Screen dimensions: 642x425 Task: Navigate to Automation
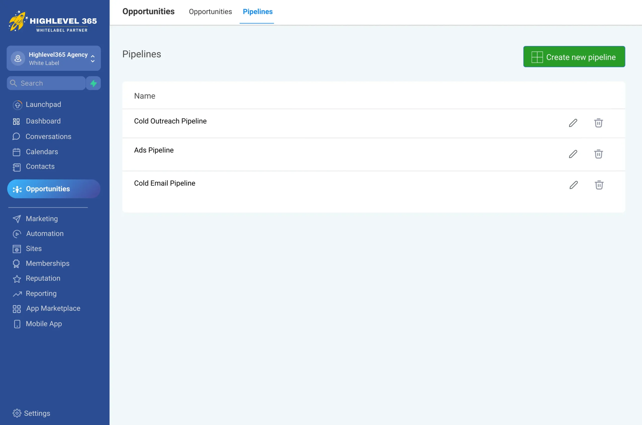pos(45,234)
